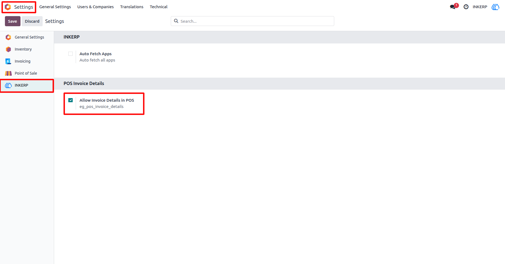This screenshot has width=505, height=264.
Task: Uncheck Allow Invoice Details in POS
Action: [x=71, y=100]
